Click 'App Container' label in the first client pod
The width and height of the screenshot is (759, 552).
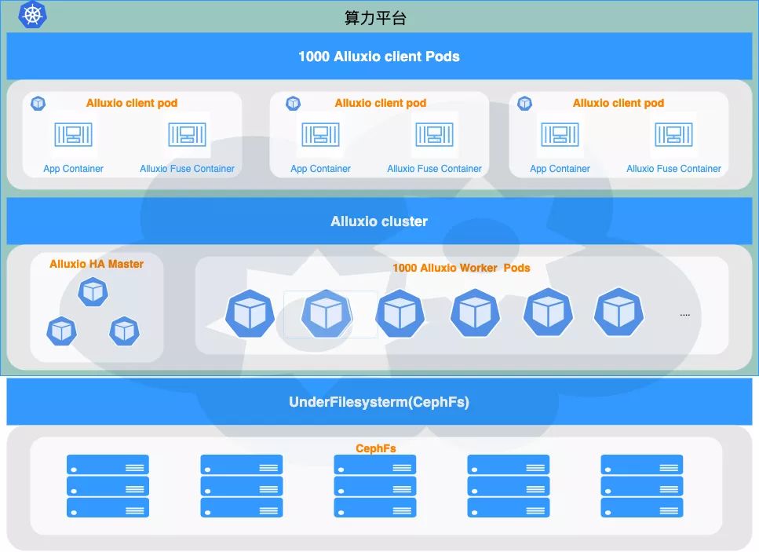[x=73, y=169]
